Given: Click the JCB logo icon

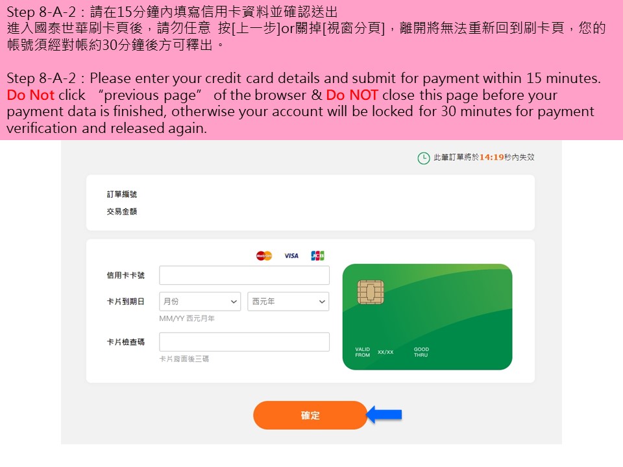Looking at the screenshot, I should click(x=317, y=256).
